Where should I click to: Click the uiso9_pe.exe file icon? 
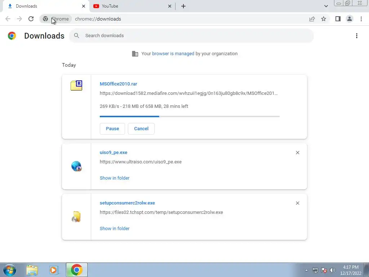(x=76, y=166)
